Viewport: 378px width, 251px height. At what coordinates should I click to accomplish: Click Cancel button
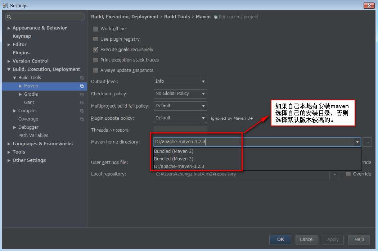click(306, 239)
